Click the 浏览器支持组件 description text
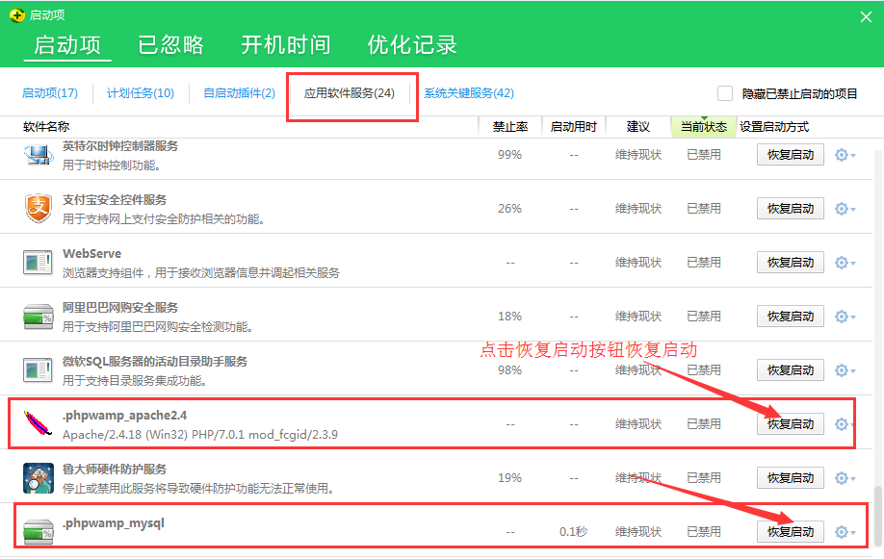 click(200, 272)
